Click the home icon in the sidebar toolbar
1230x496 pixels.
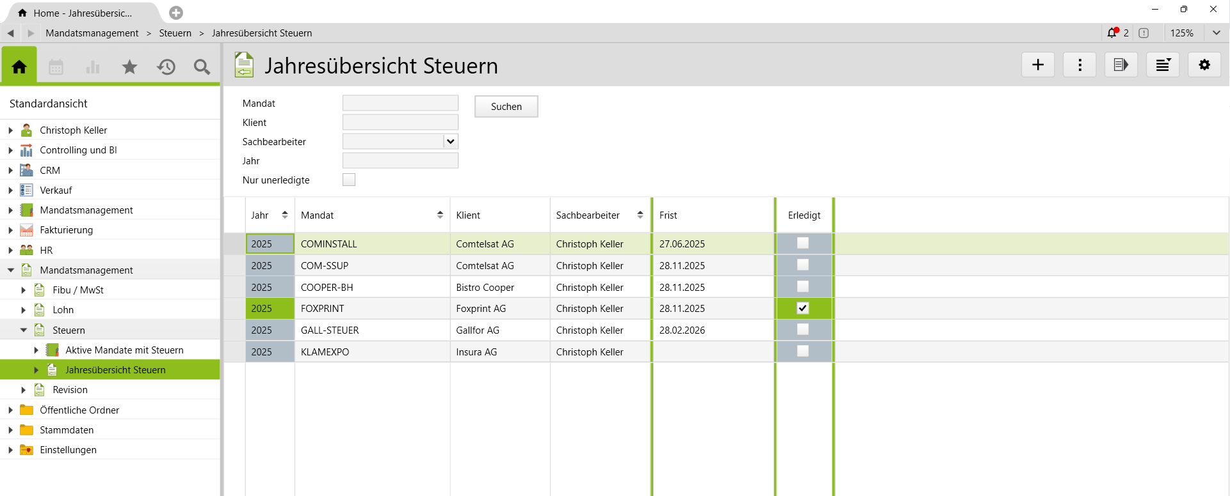click(19, 66)
